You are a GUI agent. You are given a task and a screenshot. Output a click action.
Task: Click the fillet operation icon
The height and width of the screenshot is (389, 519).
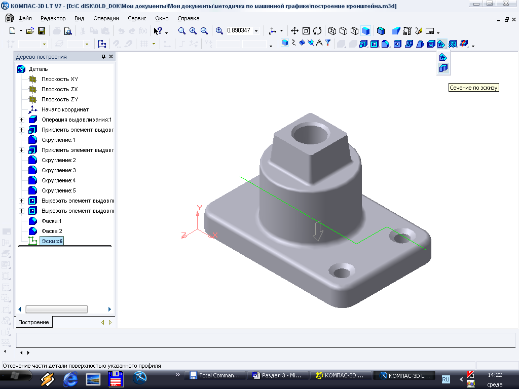coord(386,44)
